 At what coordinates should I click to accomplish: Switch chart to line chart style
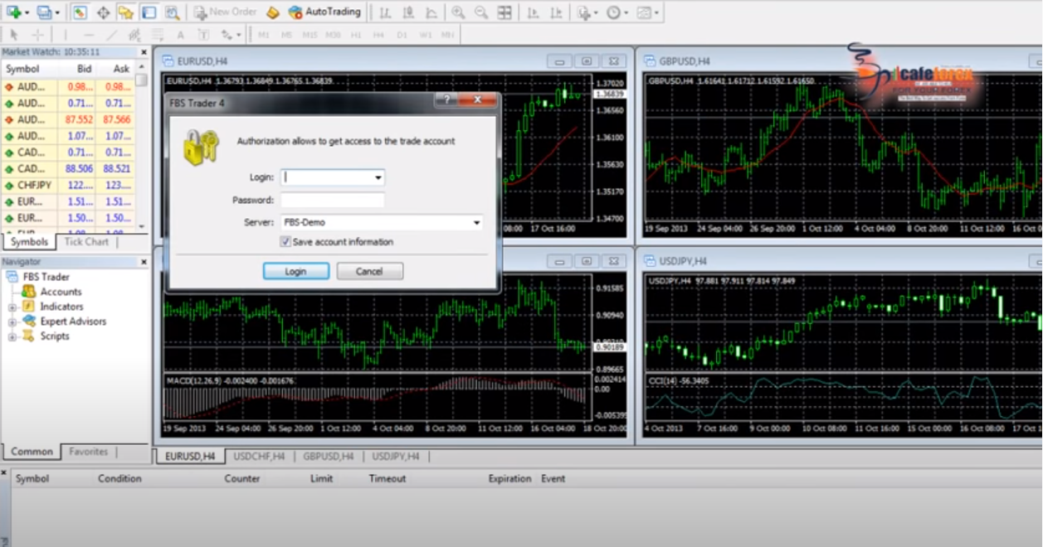click(431, 12)
